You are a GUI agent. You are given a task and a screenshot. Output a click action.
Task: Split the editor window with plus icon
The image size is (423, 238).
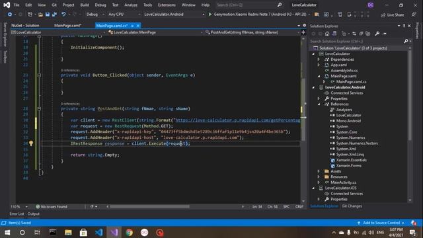click(303, 32)
